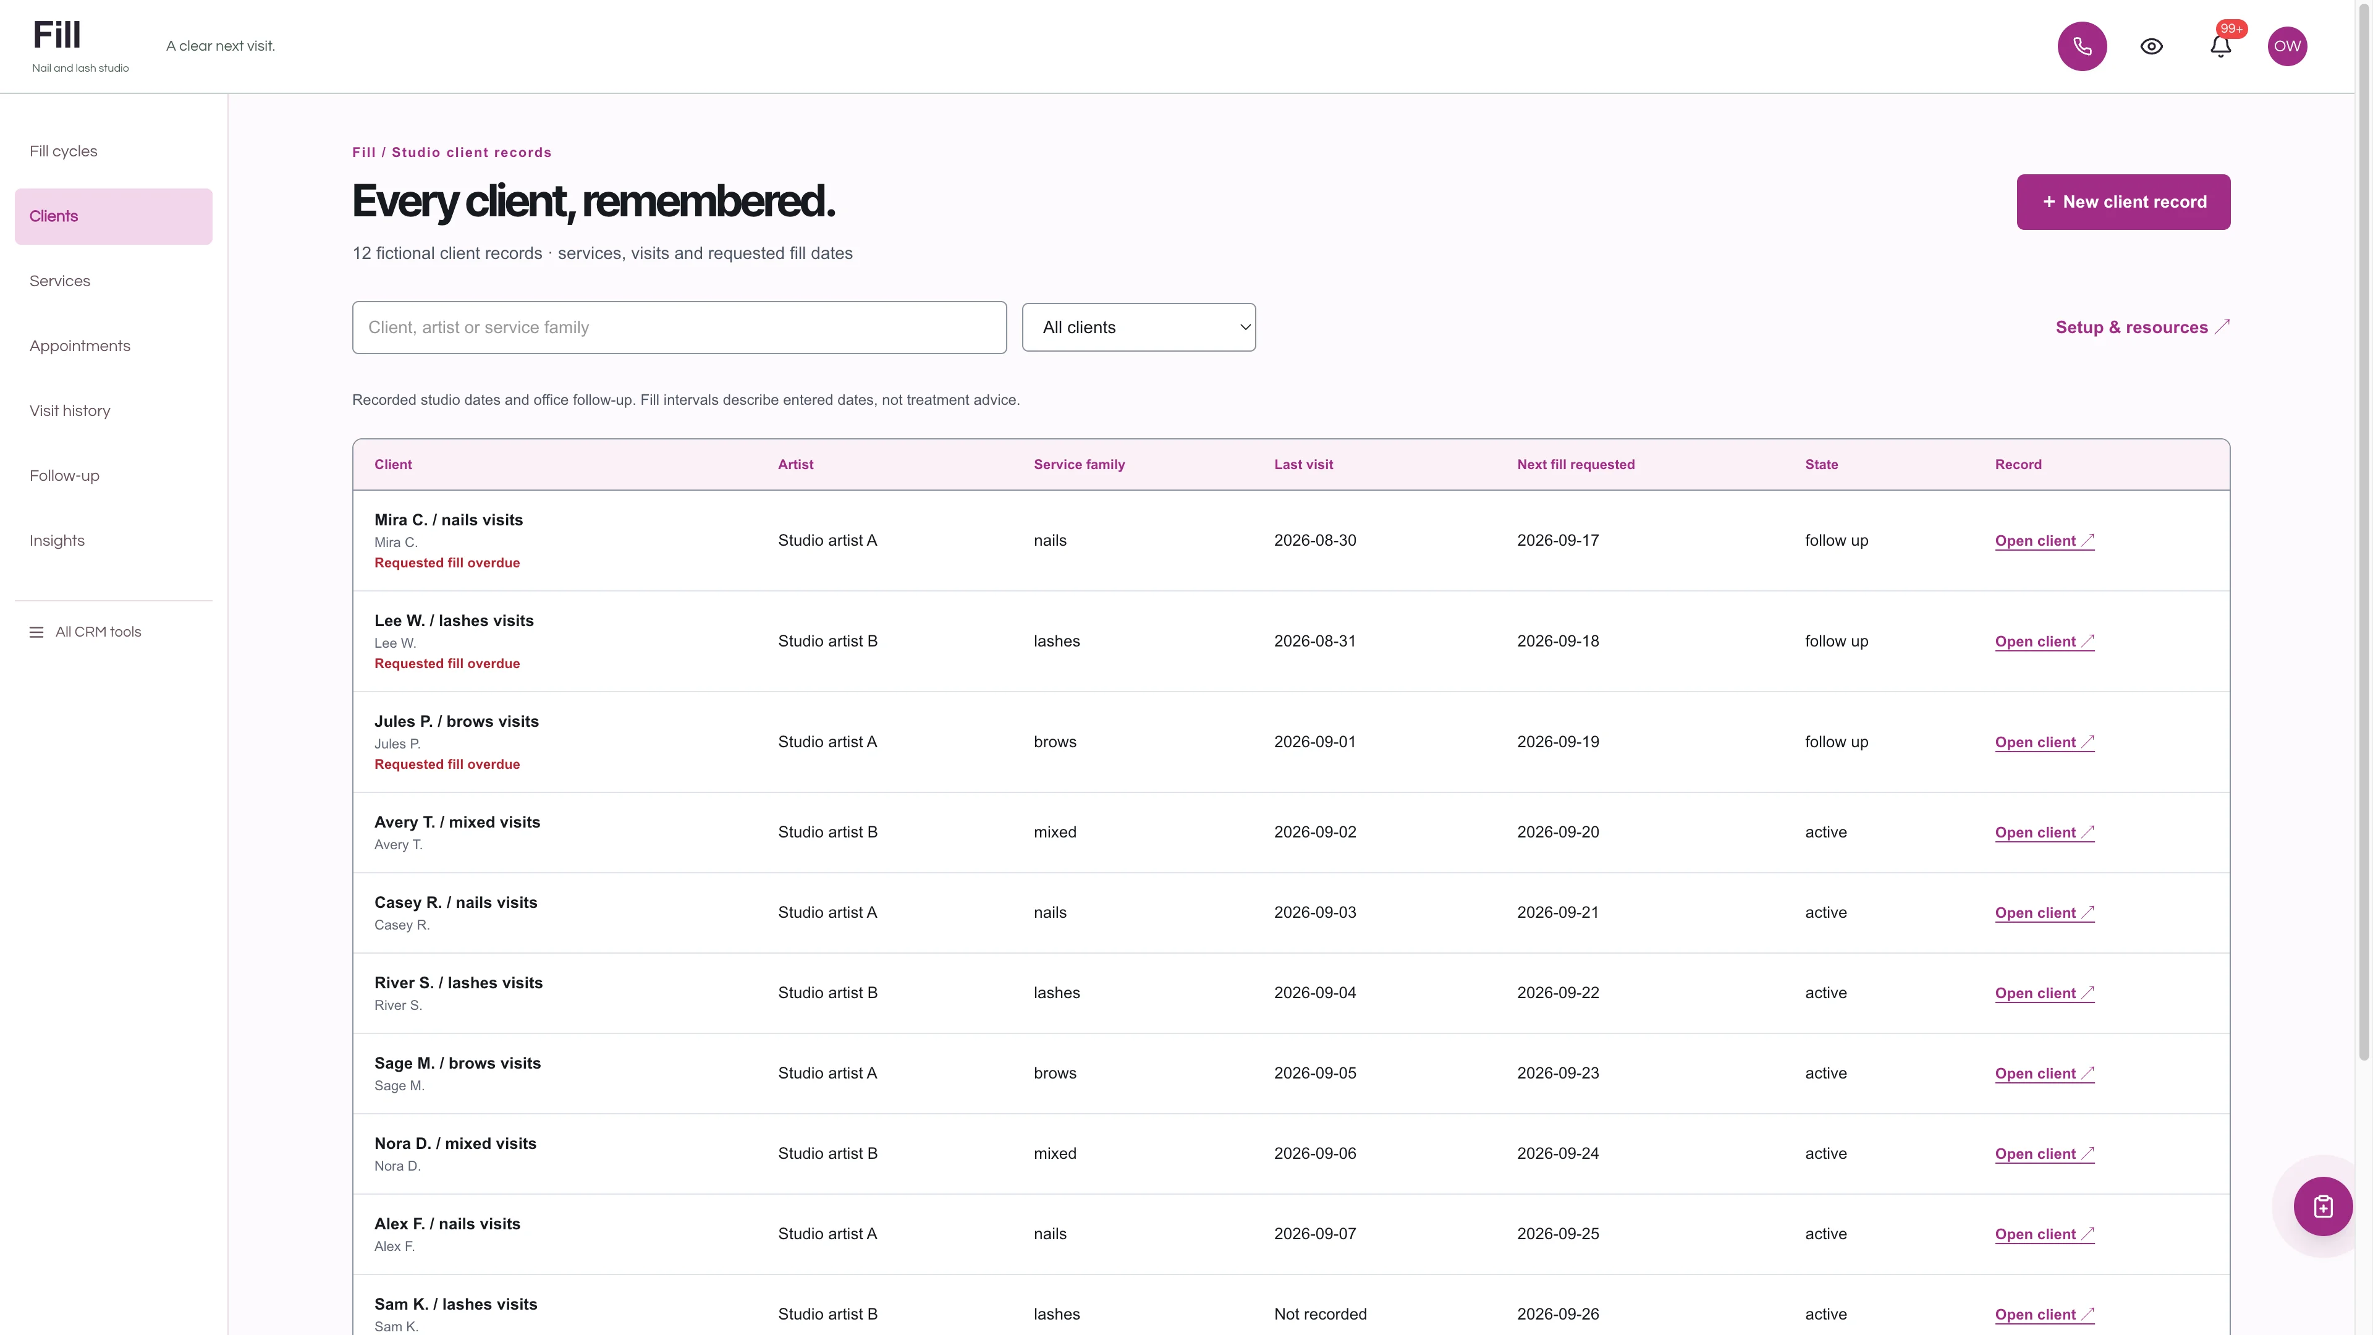Open All CRM tools hamburger menu

[85, 632]
